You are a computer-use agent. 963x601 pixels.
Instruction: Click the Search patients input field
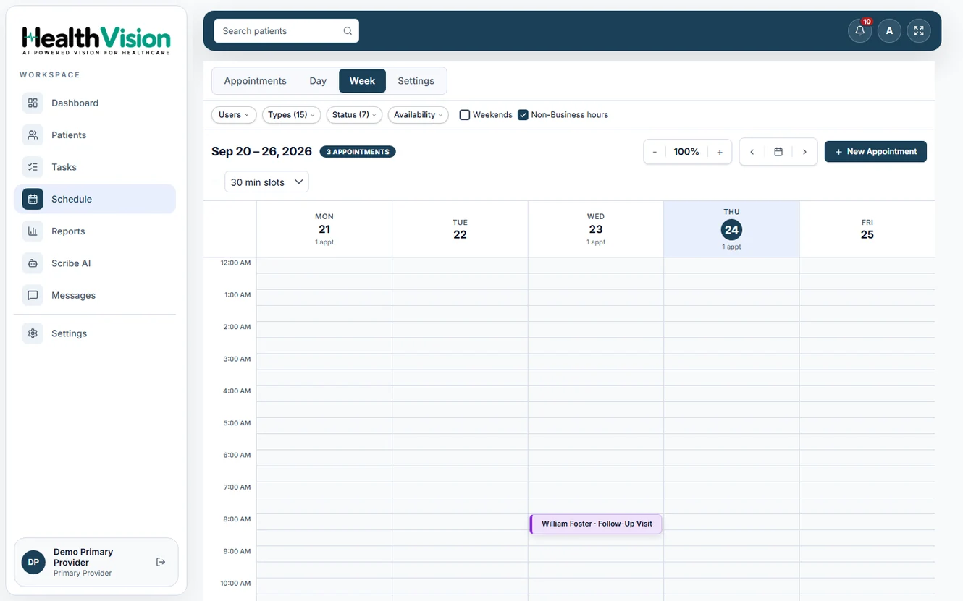click(287, 31)
